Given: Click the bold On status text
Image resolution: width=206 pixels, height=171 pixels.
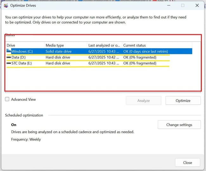Looking at the screenshot, I should tap(14, 125).
